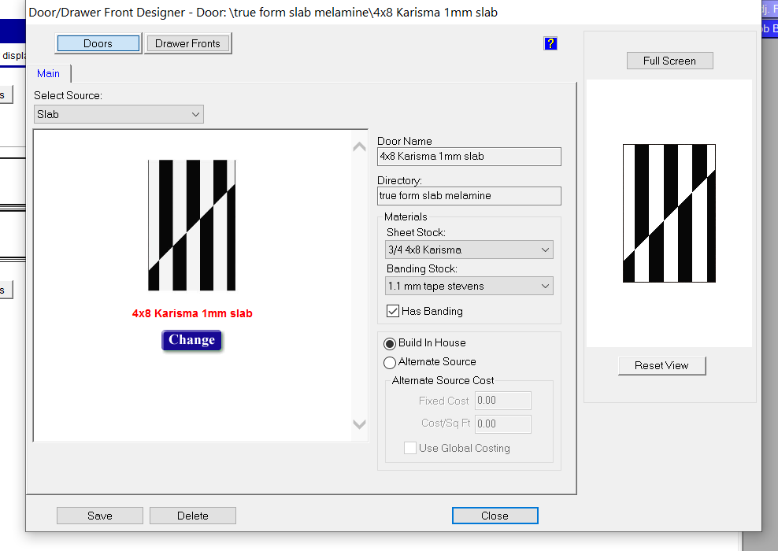Enable the Use Global Costing checkbox

(409, 448)
